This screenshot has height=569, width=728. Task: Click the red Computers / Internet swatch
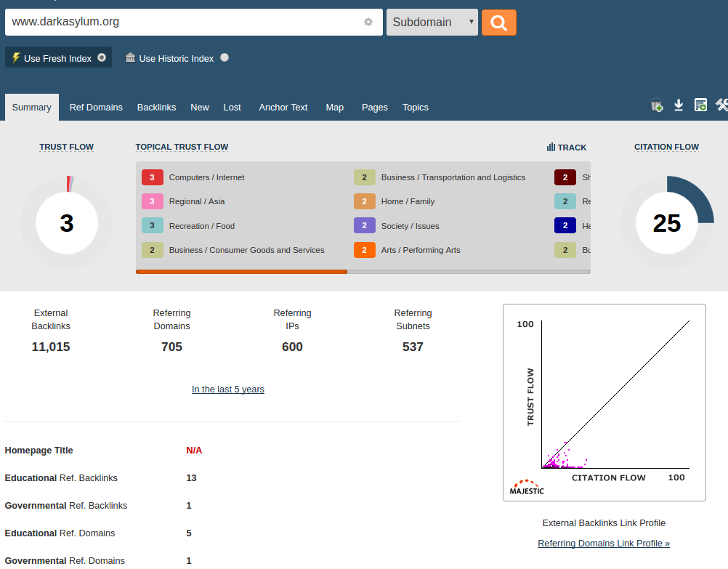(x=152, y=177)
